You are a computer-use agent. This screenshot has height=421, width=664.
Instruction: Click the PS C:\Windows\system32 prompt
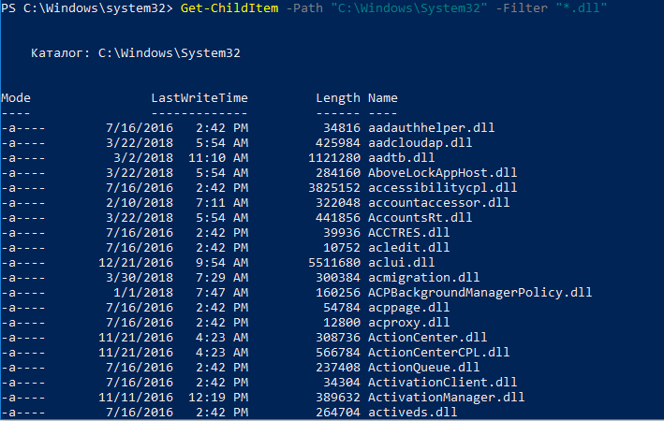pos(86,8)
